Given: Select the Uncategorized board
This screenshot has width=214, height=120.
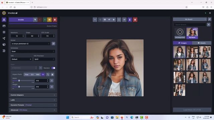Looking at the screenshot, I should 180,33.
